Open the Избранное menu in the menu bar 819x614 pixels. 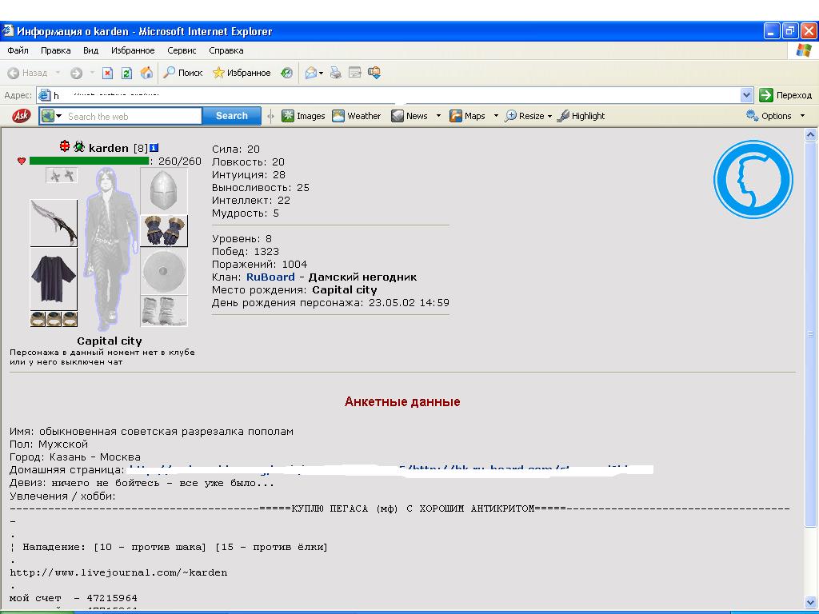133,50
